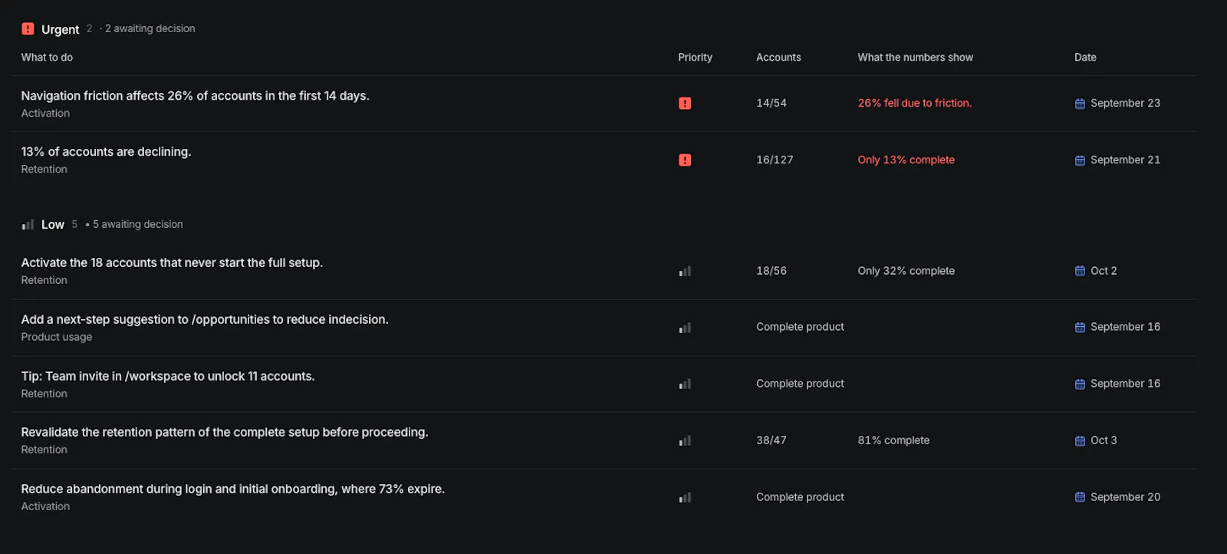
Task: Open 'Activate the 18 accounts' task
Action: click(172, 262)
